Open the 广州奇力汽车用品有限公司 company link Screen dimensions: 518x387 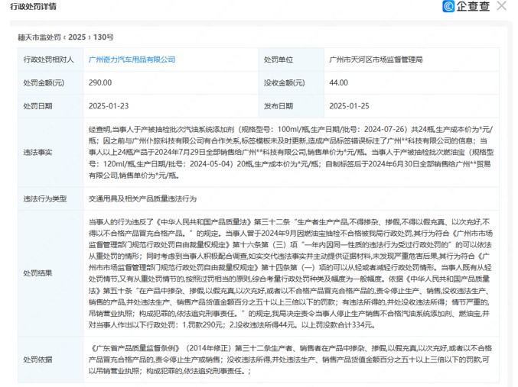pos(132,60)
